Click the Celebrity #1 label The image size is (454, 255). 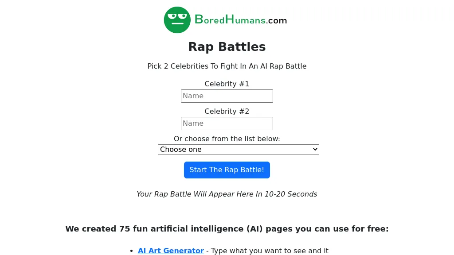coord(227,84)
